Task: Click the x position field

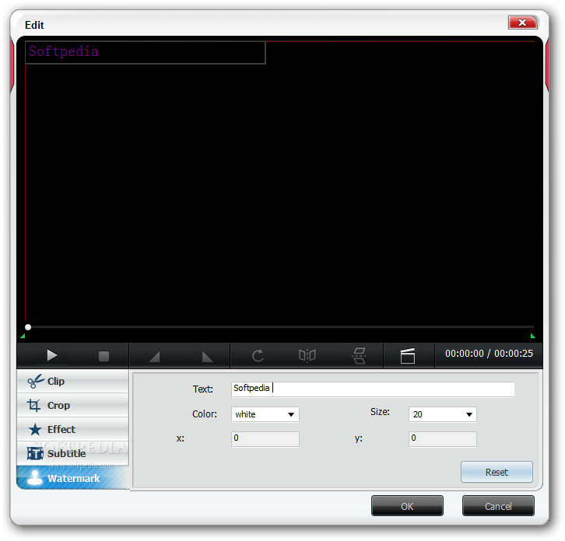Action: pos(265,438)
